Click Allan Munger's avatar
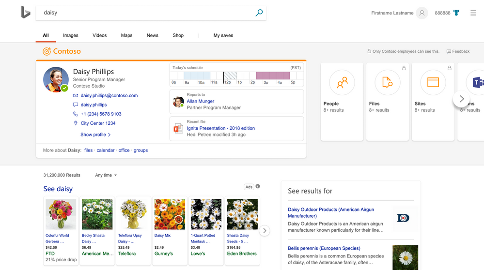Image resolution: width=484 pixels, height=270 pixels. pos(178,102)
